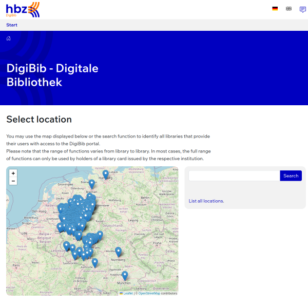The width and height of the screenshot is (308, 308).
Task: Click the Search button
Action: [x=291, y=176]
